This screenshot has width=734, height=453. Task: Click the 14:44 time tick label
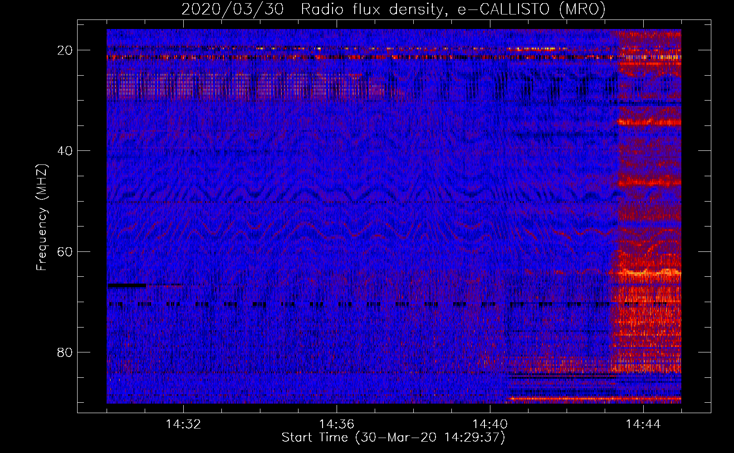point(643,424)
